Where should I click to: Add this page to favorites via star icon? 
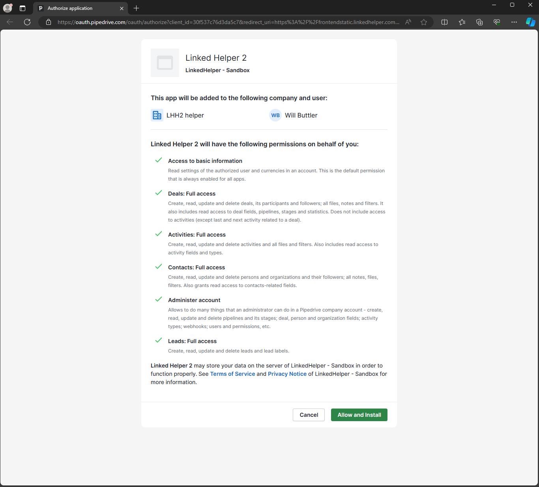[x=424, y=22]
